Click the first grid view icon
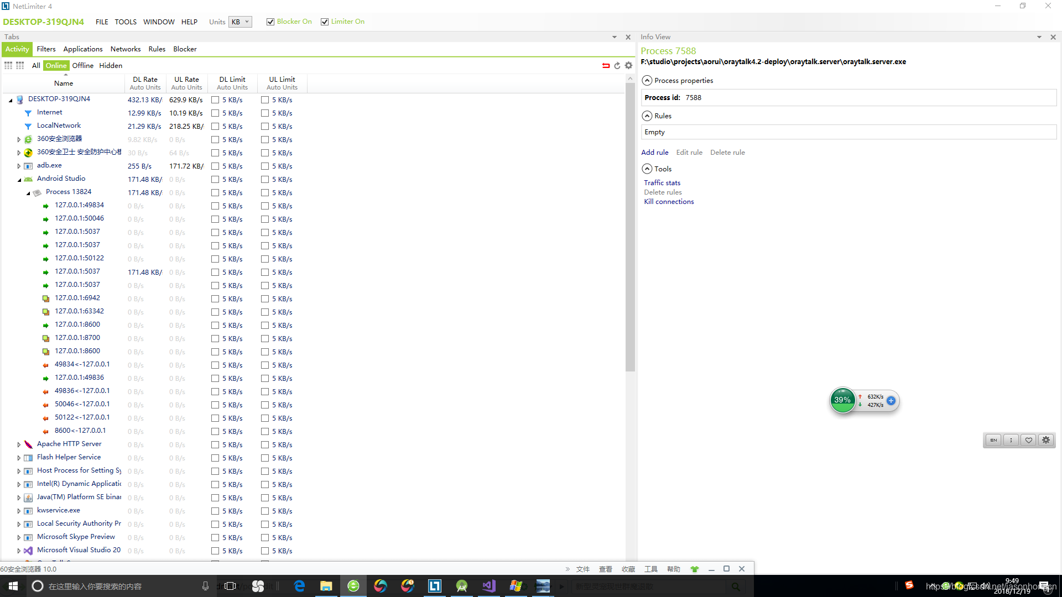 (8, 66)
